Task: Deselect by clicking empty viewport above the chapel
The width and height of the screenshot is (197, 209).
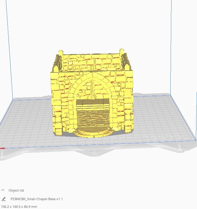Action: [92, 24]
